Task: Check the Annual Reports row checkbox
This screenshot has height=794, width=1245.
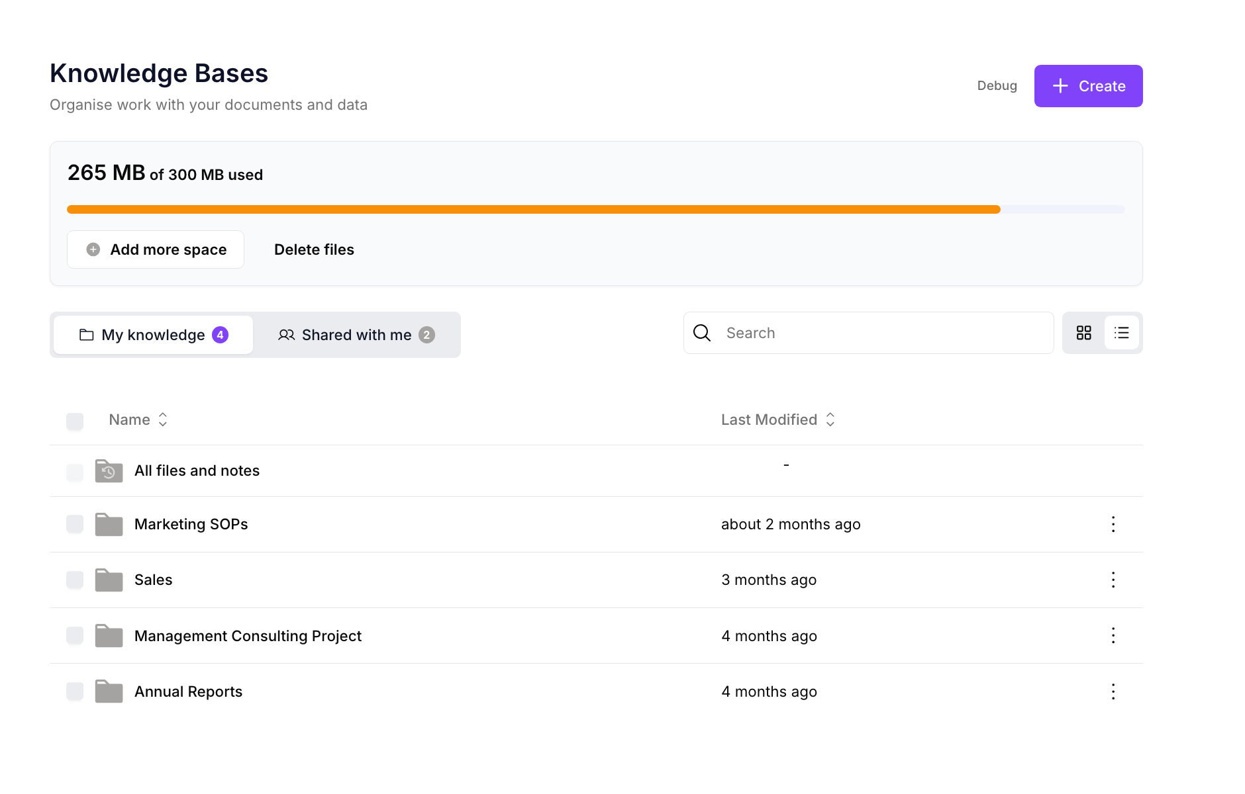Action: click(x=75, y=691)
